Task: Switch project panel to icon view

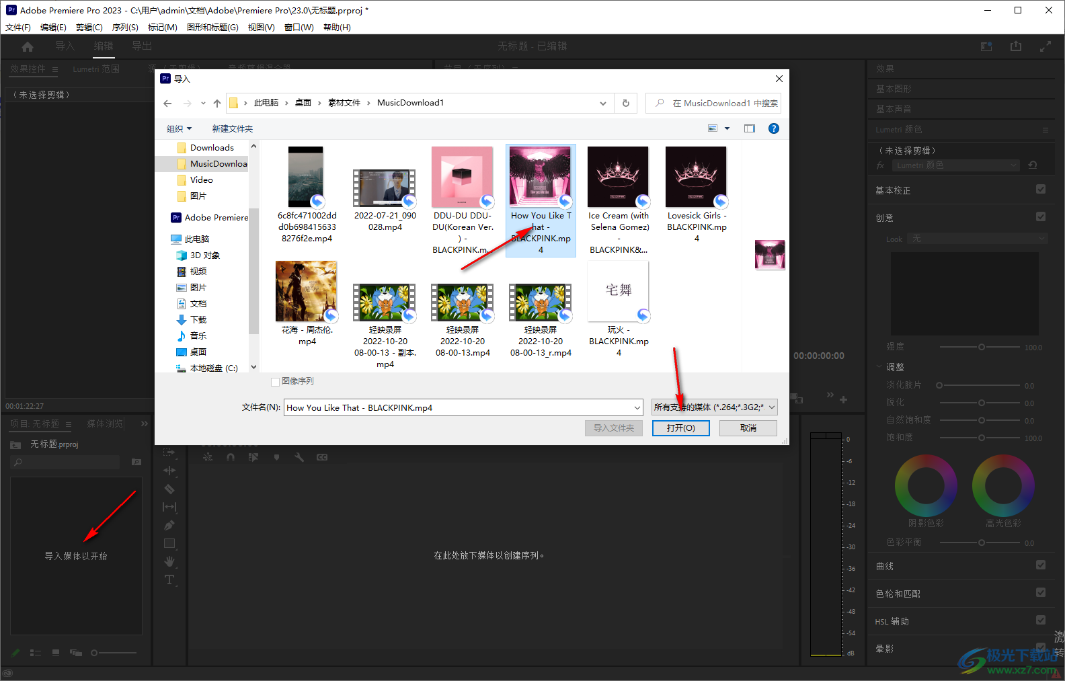Action: [x=56, y=653]
